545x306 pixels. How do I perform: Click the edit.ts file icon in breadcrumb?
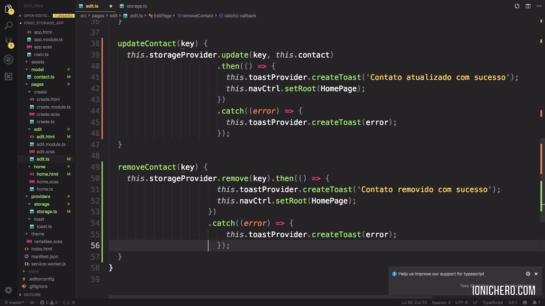(126, 16)
